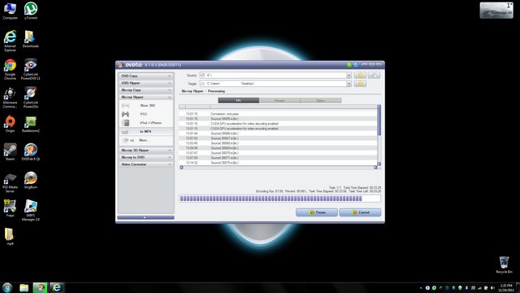Click the log list horizontal scrollbar
The image size is (520, 293).
click(279, 168)
